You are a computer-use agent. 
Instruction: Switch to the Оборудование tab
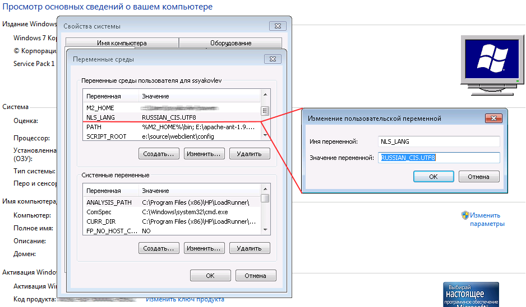[231, 43]
